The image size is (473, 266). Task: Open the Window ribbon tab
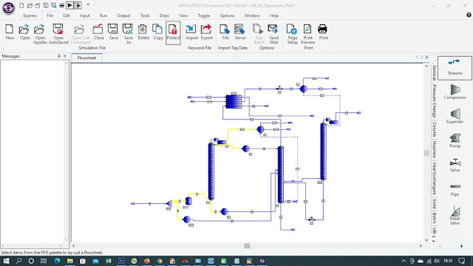[x=252, y=16]
